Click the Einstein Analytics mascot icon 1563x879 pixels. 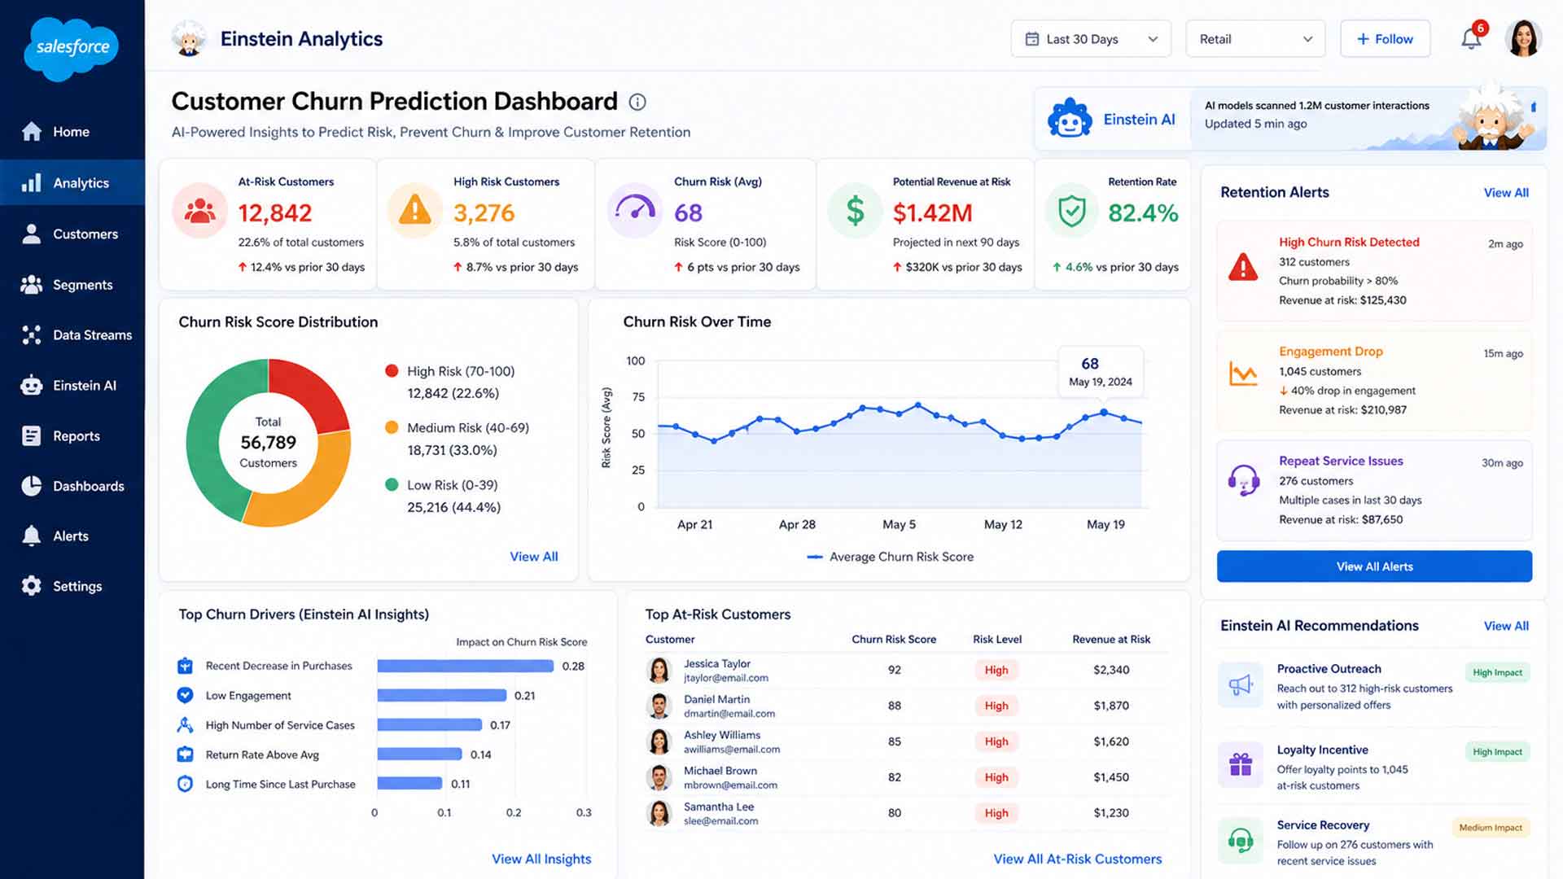click(x=189, y=38)
